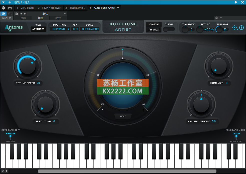Click the HOLD button under pitch meter
The height and width of the screenshot is (174, 246).
point(123,116)
